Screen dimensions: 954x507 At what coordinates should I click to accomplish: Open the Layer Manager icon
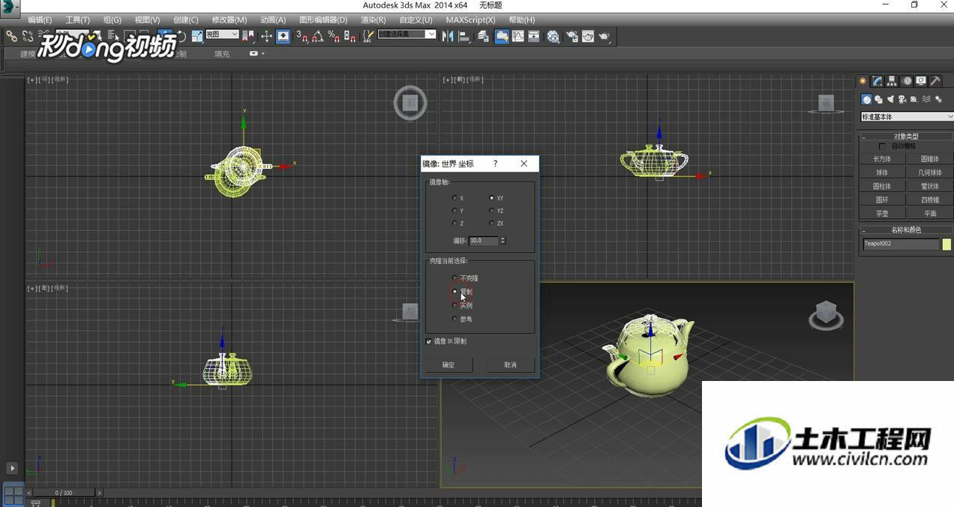tap(483, 36)
